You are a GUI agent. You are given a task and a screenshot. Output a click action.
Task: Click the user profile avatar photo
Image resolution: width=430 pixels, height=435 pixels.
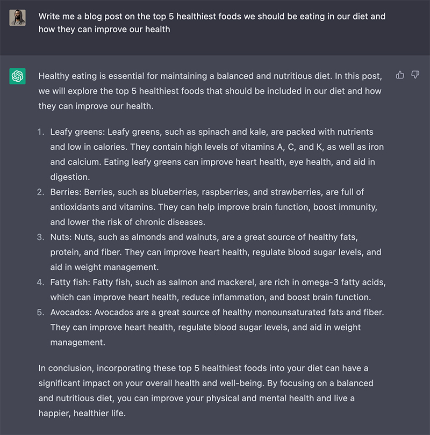(x=18, y=18)
